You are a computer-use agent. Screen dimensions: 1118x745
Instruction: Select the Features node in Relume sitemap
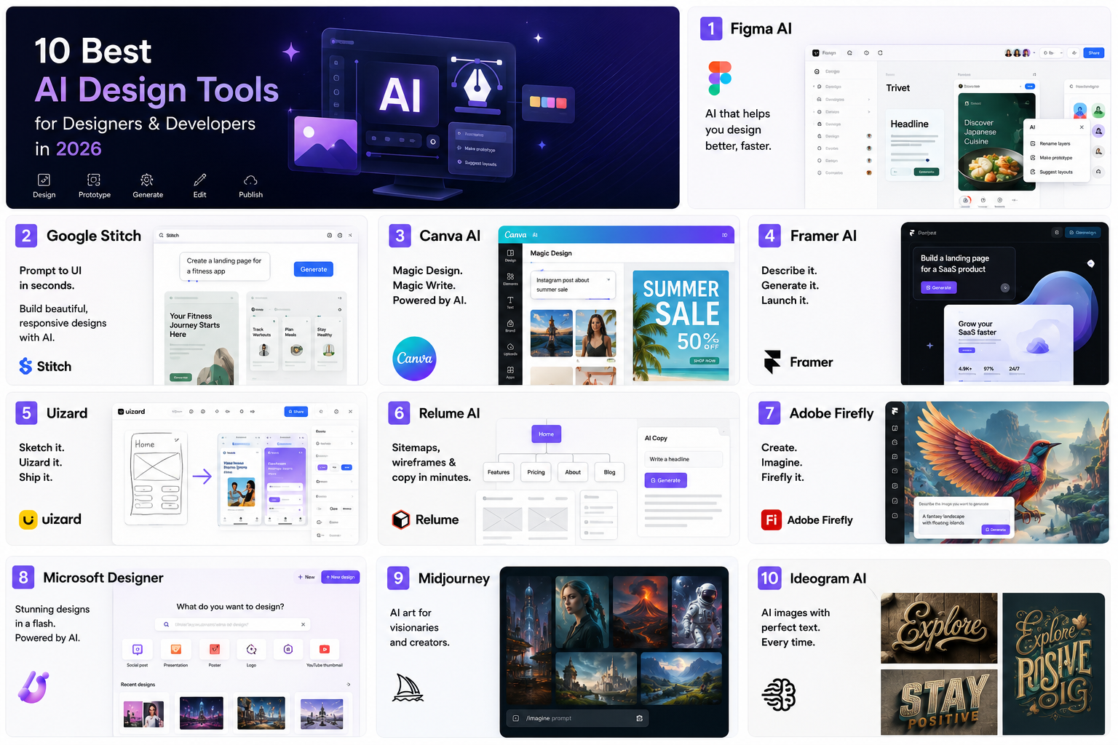[x=499, y=472]
